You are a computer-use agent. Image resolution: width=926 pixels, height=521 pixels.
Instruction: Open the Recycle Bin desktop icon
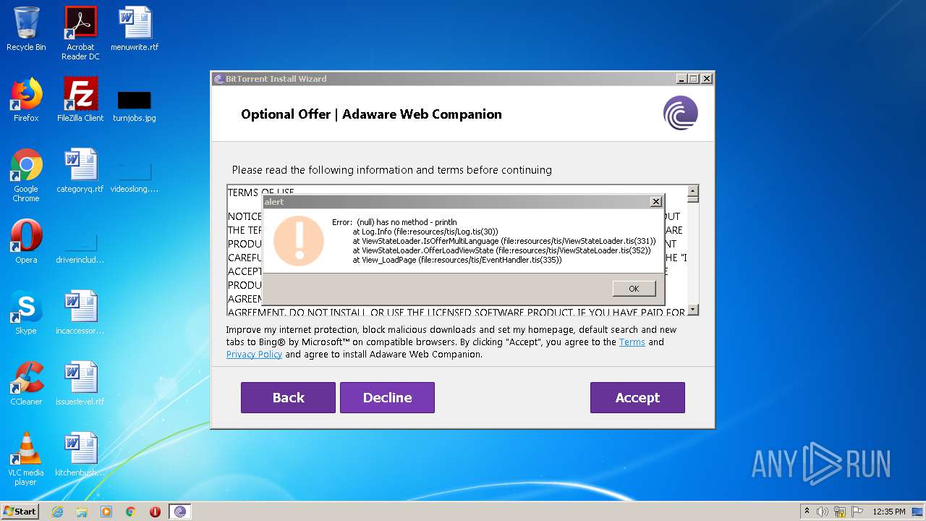[26, 29]
